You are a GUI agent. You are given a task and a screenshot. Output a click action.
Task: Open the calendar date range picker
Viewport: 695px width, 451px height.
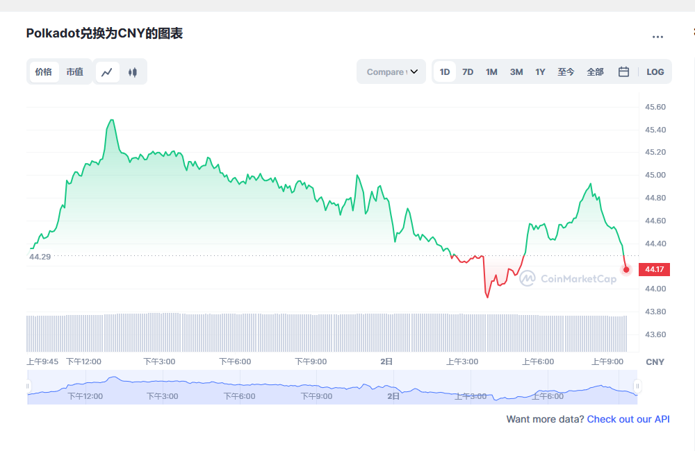coord(623,71)
